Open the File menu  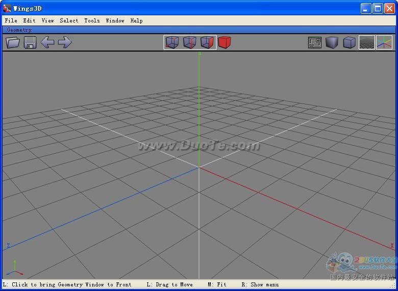[x=11, y=20]
